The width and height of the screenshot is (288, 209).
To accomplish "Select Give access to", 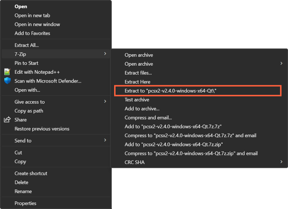I will (56, 102).
